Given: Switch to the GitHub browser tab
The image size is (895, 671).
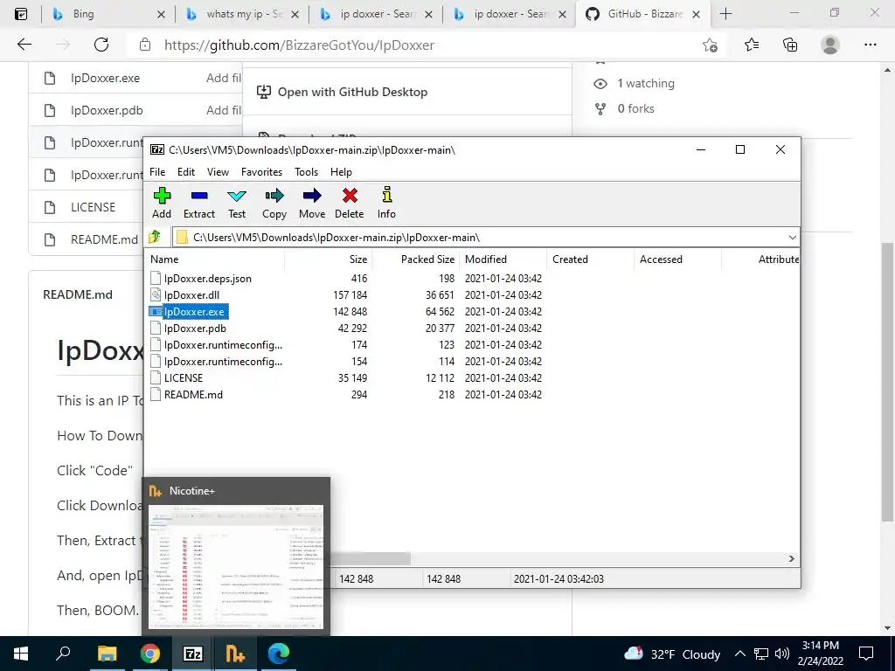Looking at the screenshot, I should pos(643,14).
